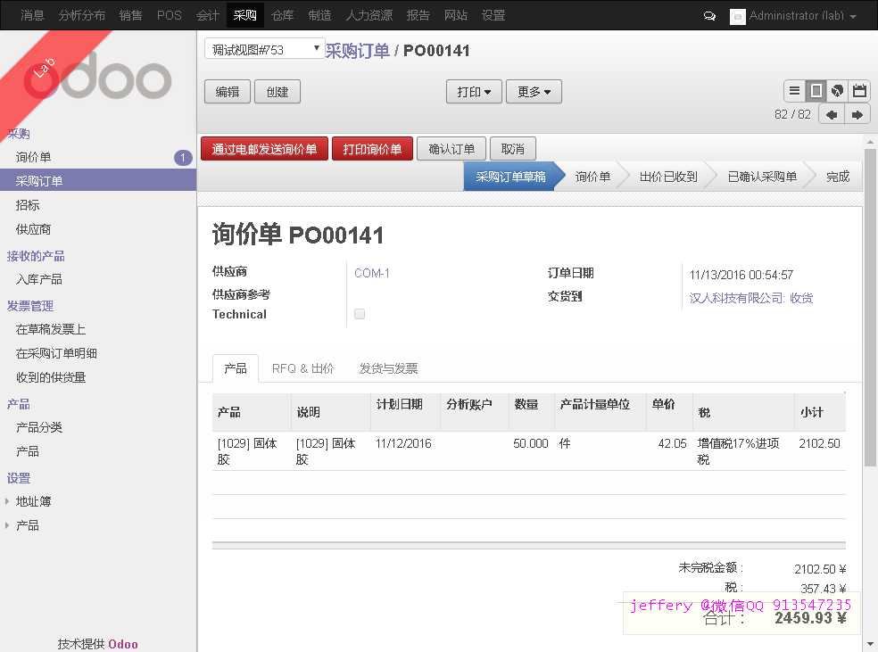The image size is (878, 652).
Task: Switch to calendar view icon
Action: click(859, 91)
